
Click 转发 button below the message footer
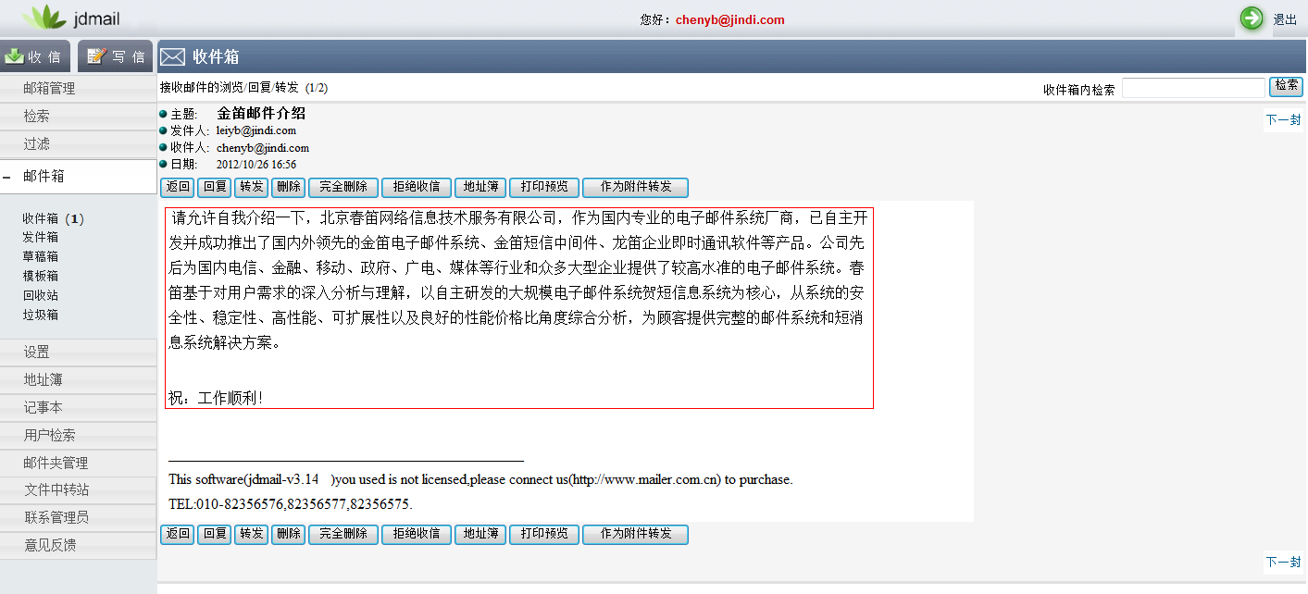[252, 535]
